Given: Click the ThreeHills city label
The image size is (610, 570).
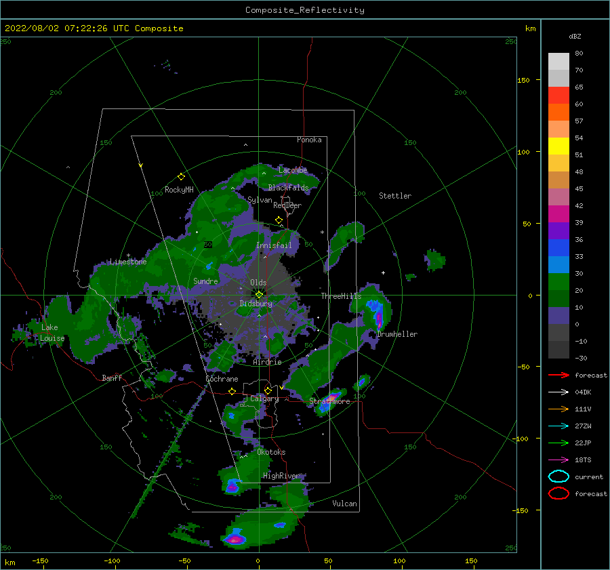Looking at the screenshot, I should point(341,296).
